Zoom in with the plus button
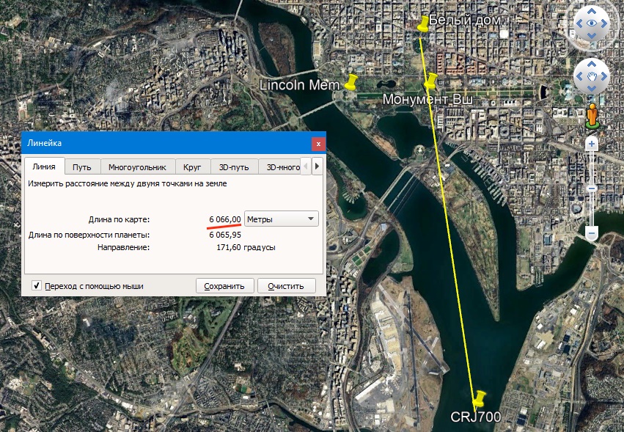 point(591,144)
